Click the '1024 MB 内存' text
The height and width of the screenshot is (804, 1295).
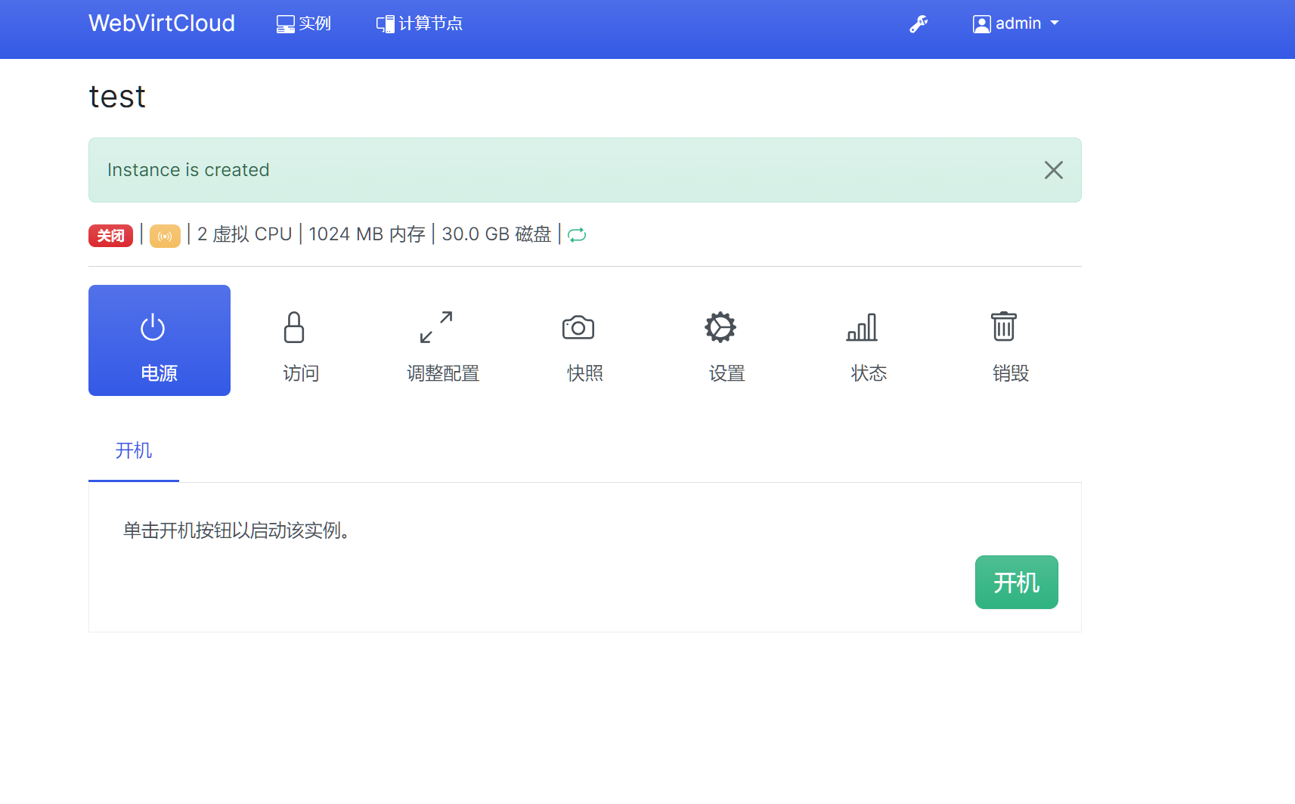[367, 234]
